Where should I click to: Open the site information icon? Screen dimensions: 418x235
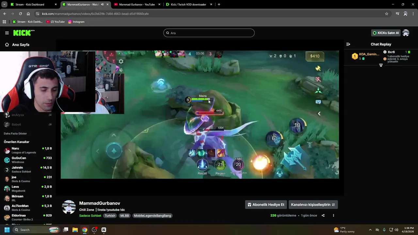click(38, 14)
